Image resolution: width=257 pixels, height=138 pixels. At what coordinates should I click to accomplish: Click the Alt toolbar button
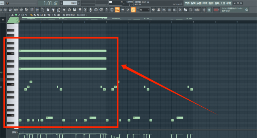169,10
